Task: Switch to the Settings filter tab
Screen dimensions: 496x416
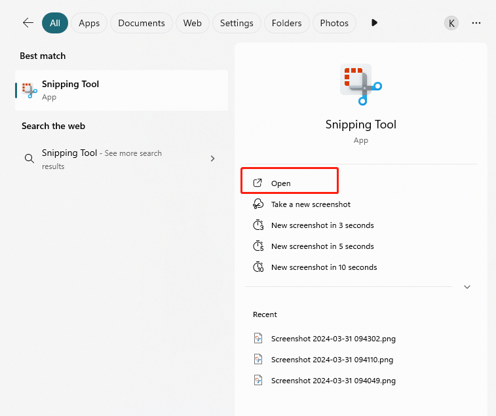Action: 237,23
